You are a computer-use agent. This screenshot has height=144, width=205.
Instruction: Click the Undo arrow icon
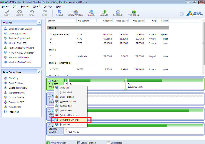coord(32,12)
